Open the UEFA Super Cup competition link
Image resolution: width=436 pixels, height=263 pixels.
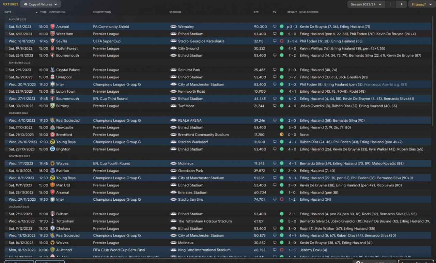107,41
